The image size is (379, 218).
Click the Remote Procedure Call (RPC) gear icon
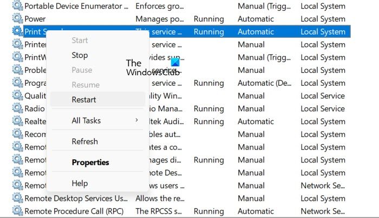pos(17,212)
